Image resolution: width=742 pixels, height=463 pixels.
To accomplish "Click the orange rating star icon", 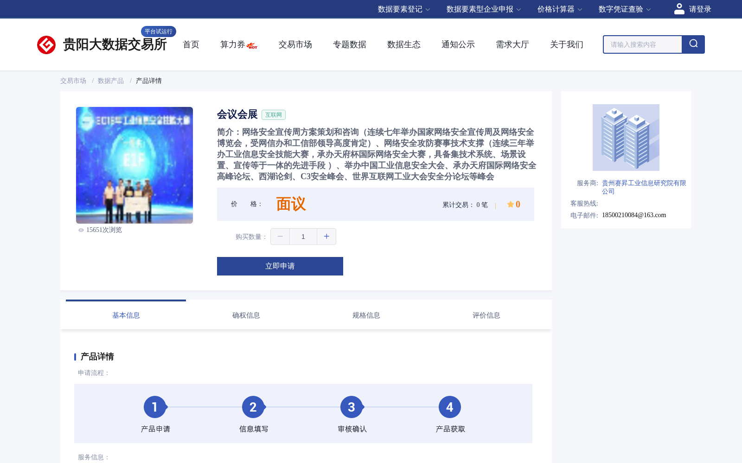I will point(510,204).
